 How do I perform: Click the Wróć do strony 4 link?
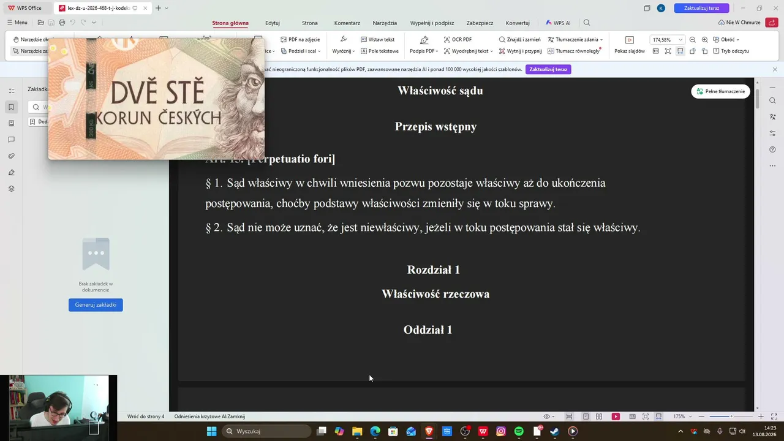146,417
